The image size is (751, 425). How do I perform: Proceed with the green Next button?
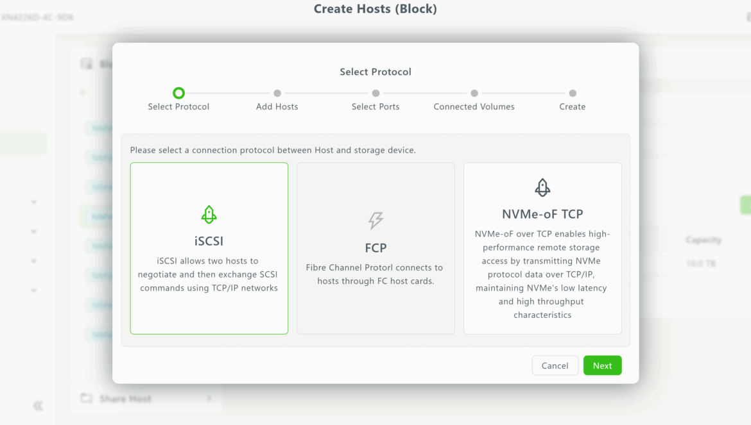point(602,365)
